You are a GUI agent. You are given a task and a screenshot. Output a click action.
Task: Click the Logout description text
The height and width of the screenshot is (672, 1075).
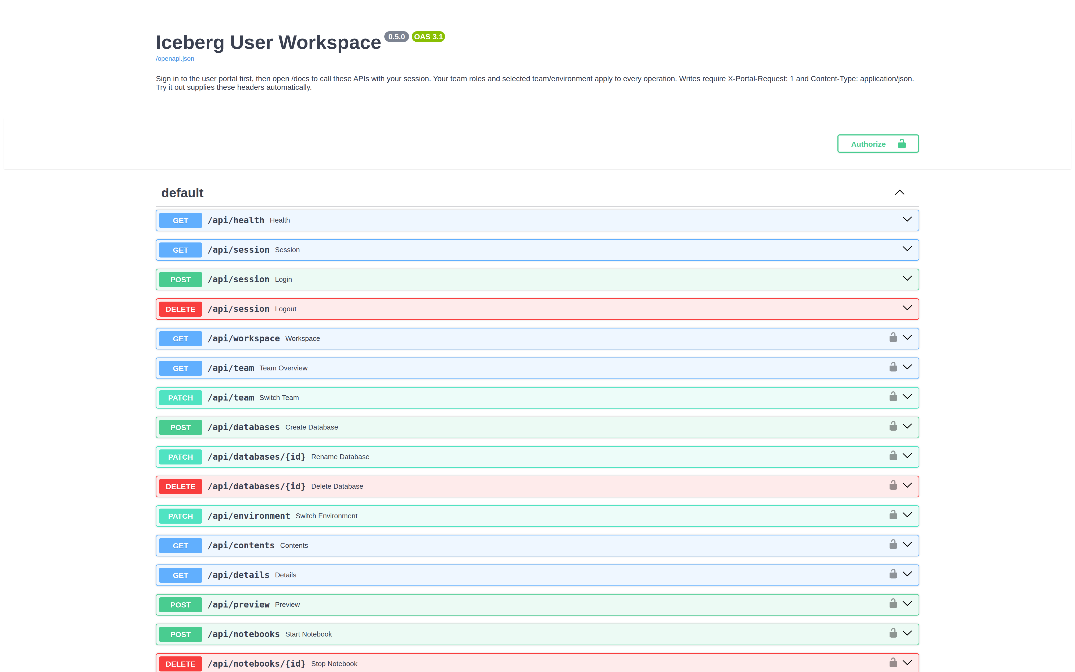pos(286,309)
